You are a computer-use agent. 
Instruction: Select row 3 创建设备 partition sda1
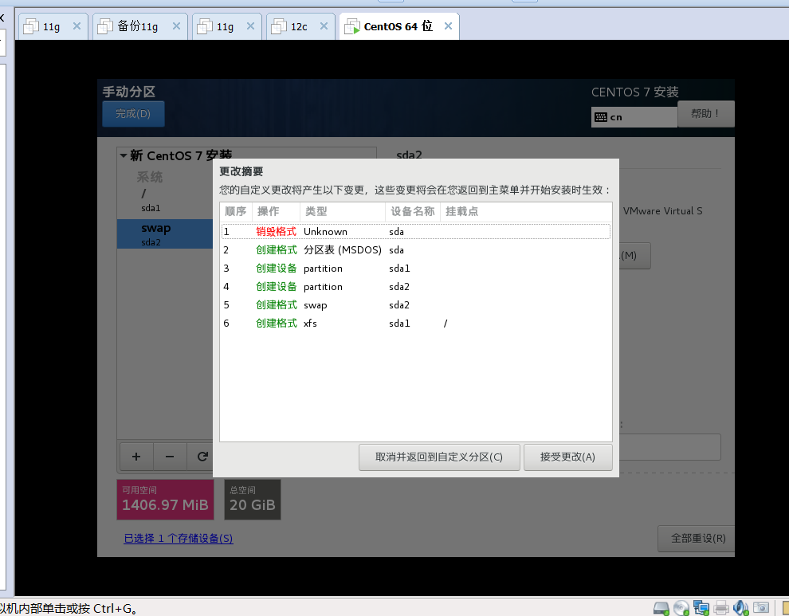[x=416, y=269]
